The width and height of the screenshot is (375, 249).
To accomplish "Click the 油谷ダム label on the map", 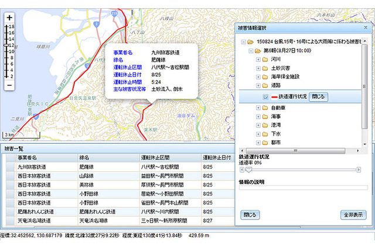I will point(186,116).
